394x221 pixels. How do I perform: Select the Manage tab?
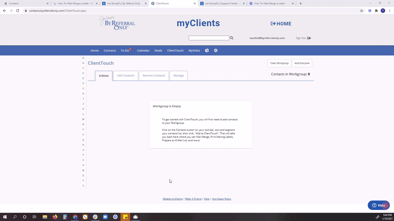pos(179,76)
